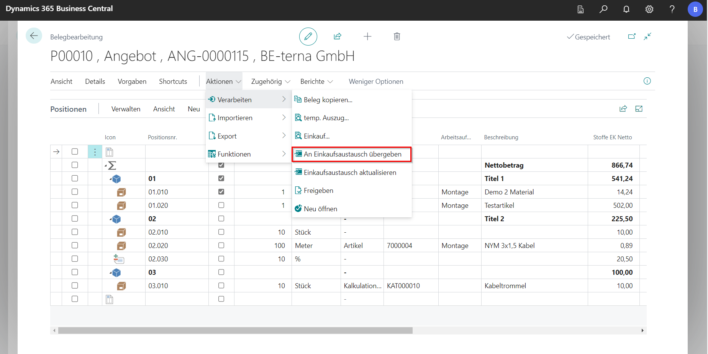Toggle checkbox in position 01.020 row

221,205
